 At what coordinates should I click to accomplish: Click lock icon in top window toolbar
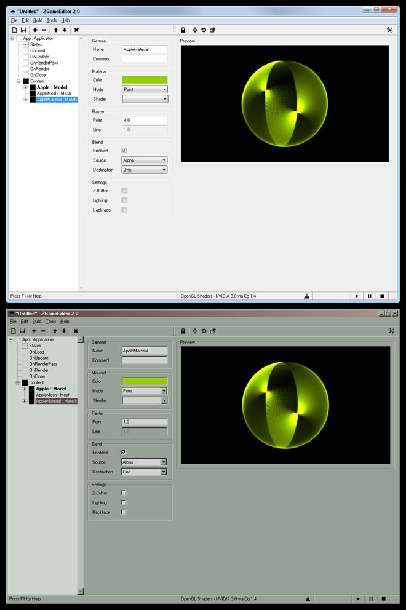183,30
